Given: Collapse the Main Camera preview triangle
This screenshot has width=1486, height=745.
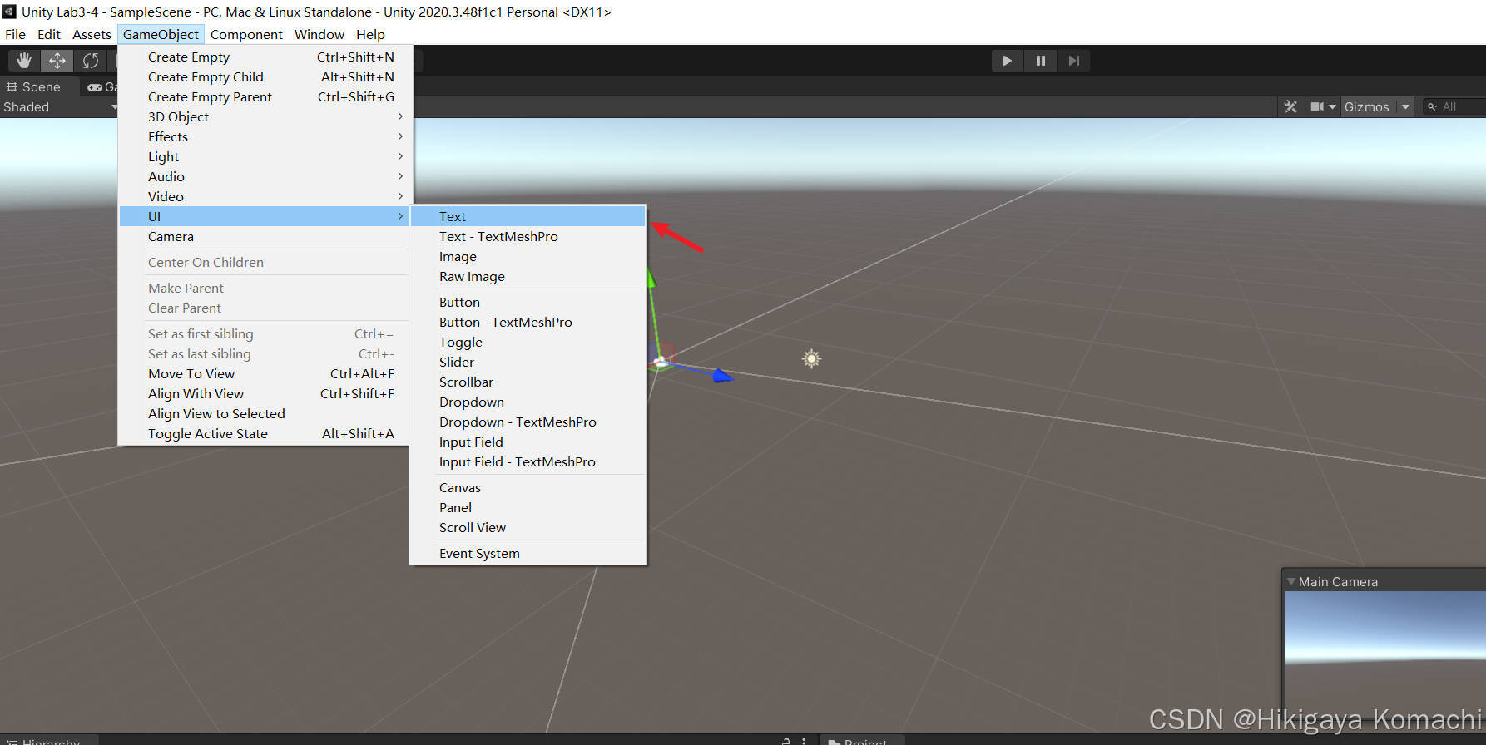Looking at the screenshot, I should point(1291,582).
